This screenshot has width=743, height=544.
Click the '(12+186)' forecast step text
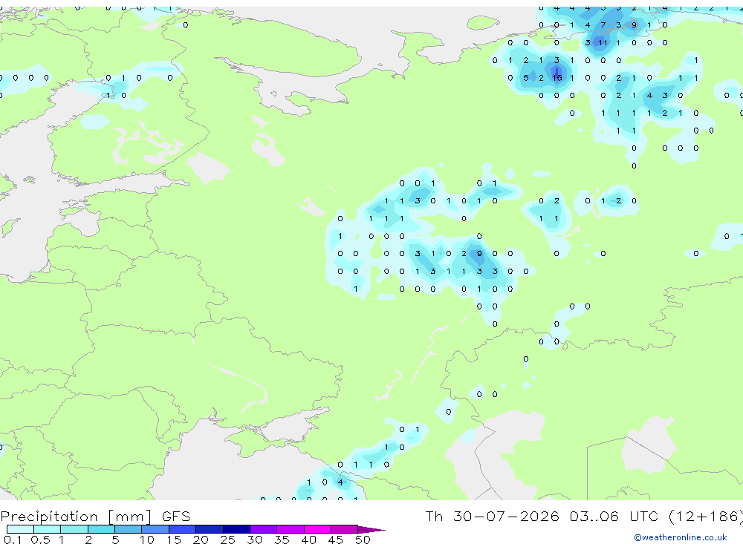click(706, 516)
